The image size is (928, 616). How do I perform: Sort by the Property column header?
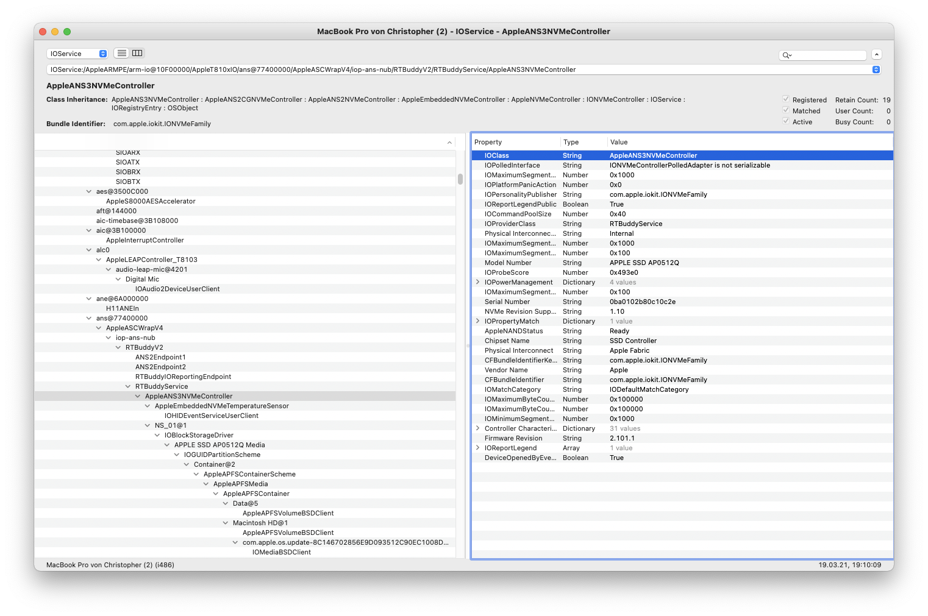(x=516, y=142)
